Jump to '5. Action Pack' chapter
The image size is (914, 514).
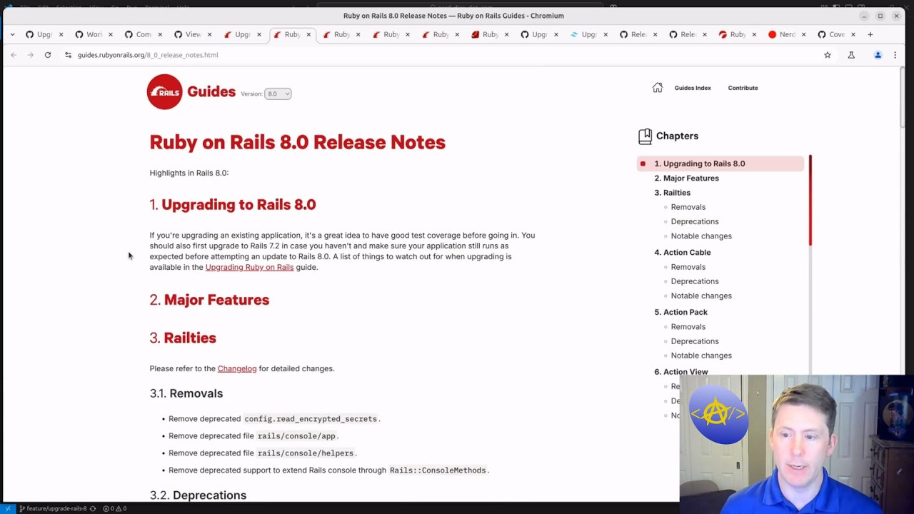[681, 312]
